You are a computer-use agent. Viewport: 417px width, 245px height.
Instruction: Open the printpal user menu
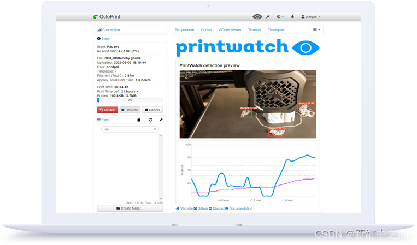point(310,17)
